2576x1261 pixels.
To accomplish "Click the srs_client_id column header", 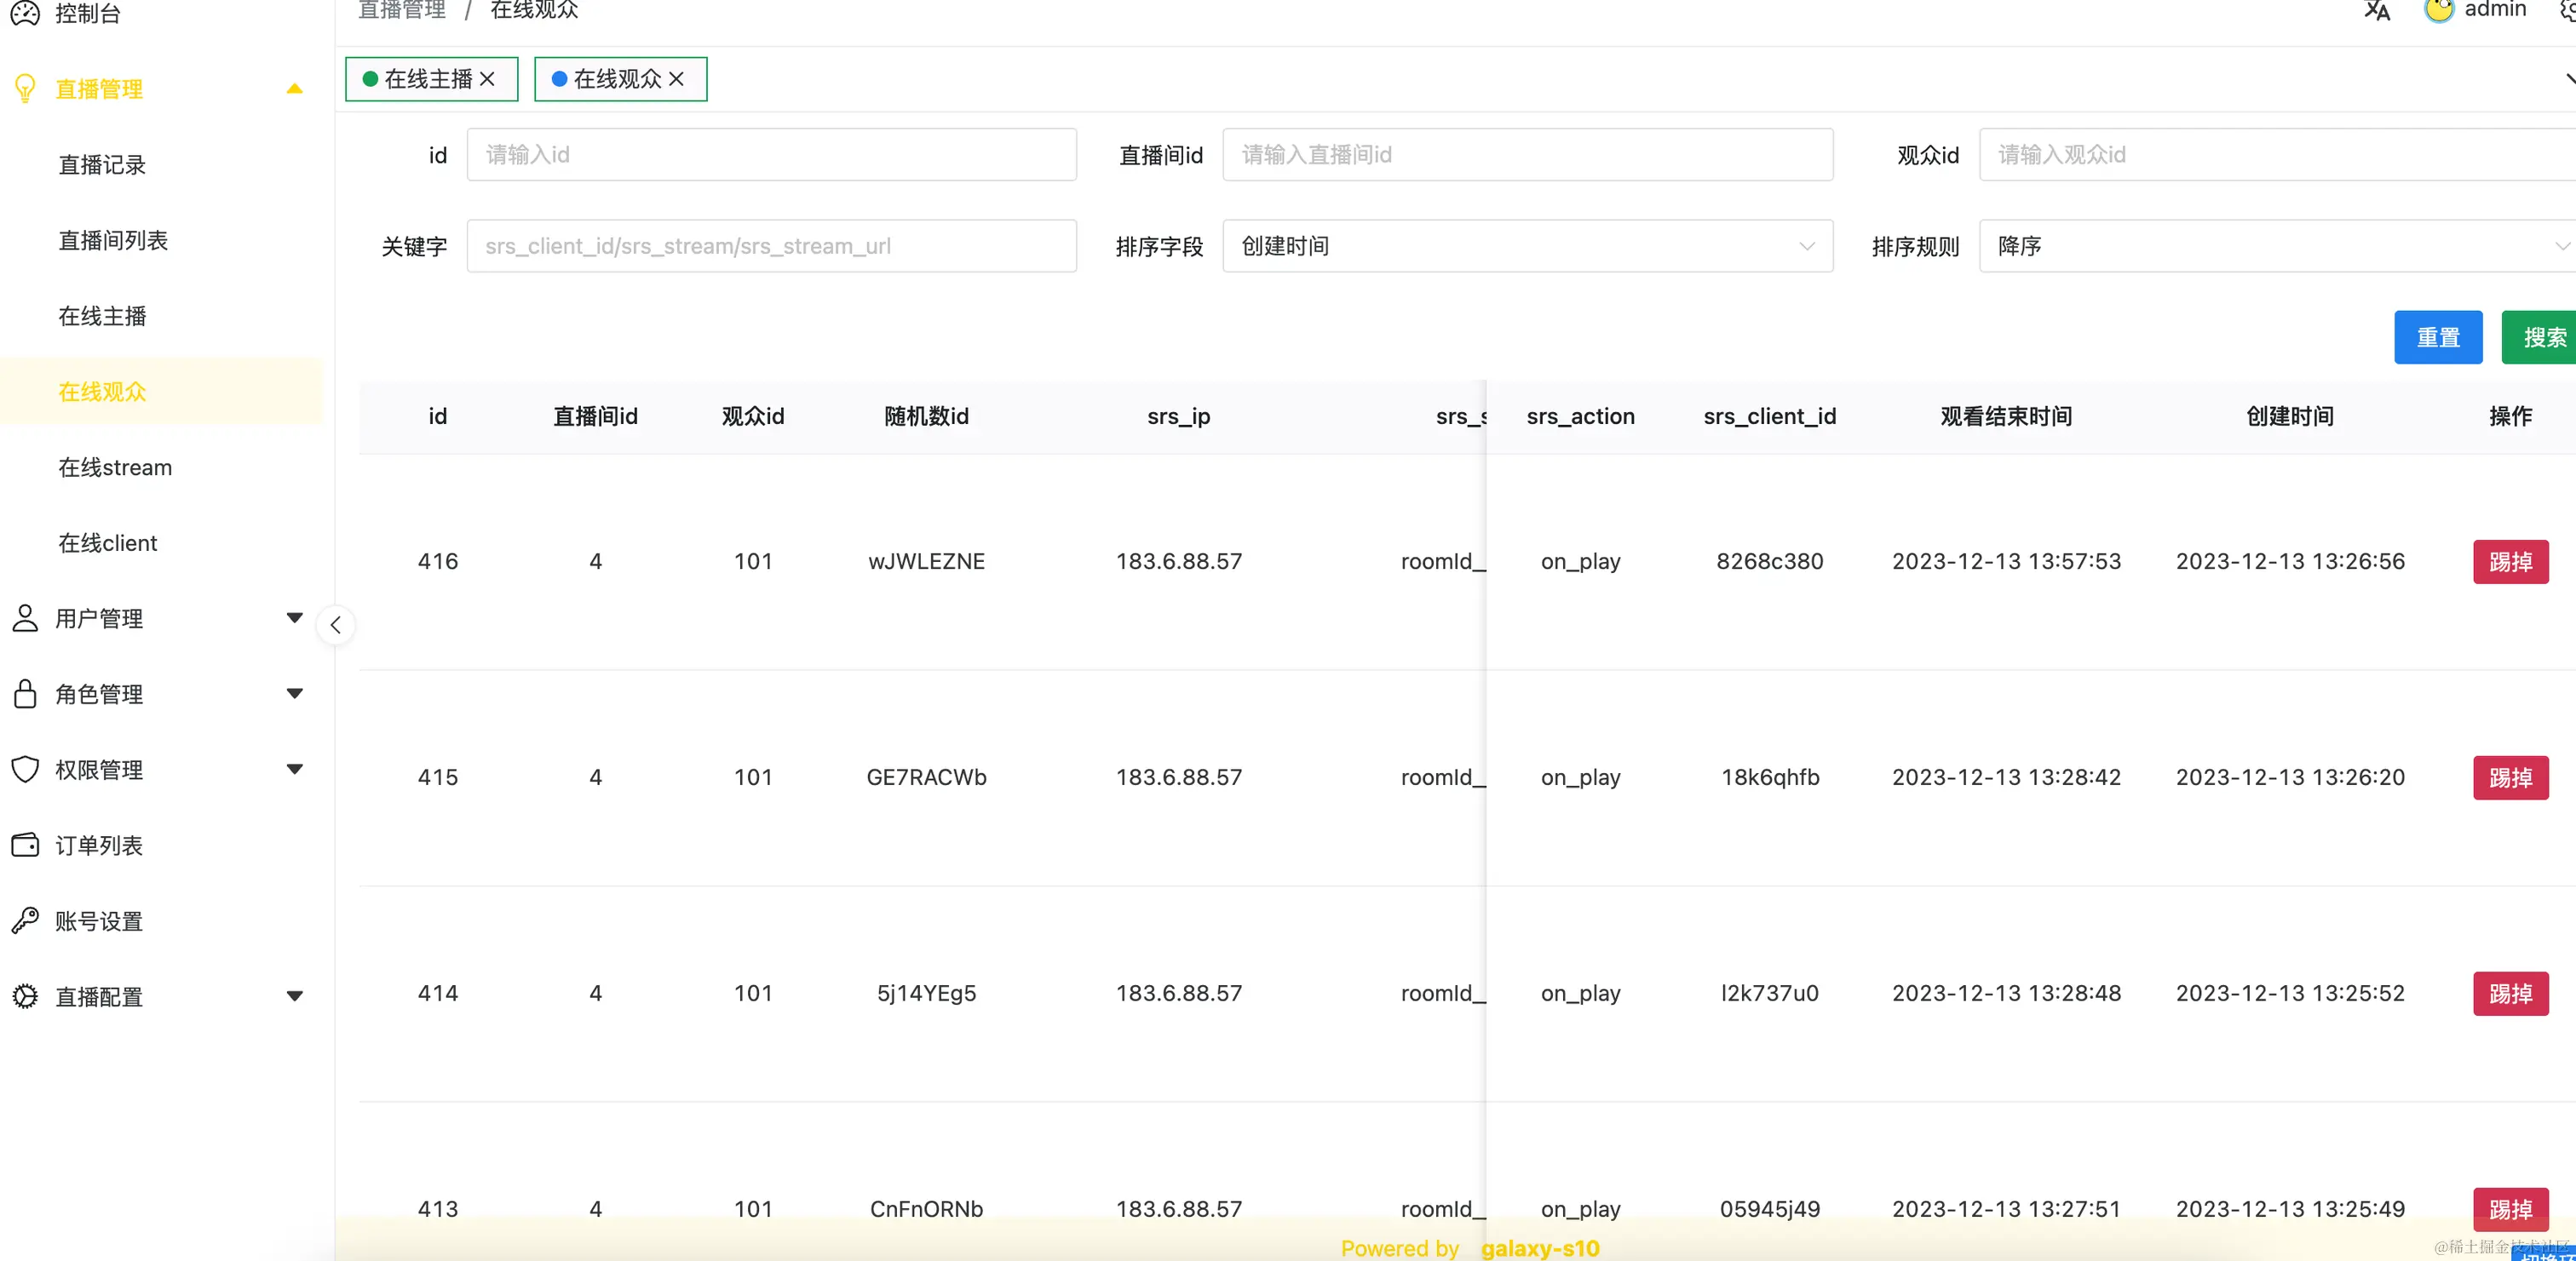I will (1770, 416).
